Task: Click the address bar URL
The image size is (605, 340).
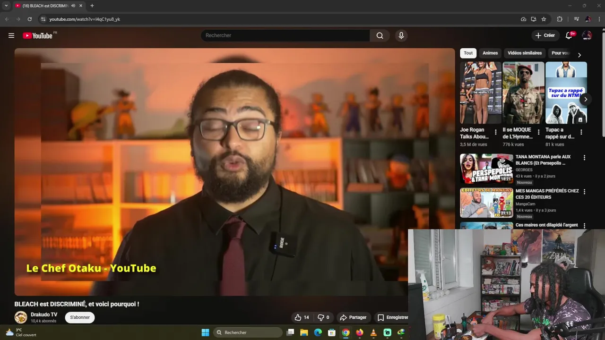Action: click(x=85, y=19)
